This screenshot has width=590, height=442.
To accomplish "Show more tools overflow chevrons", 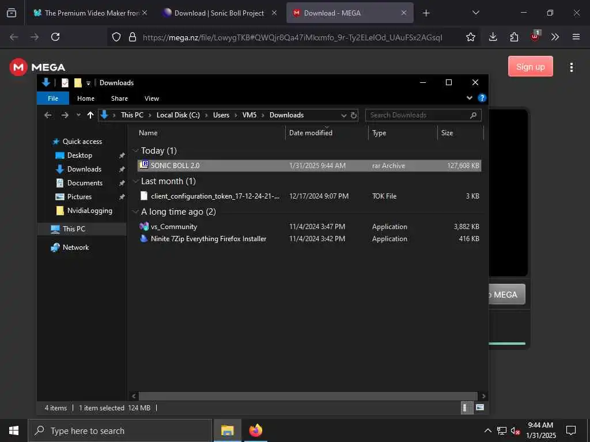I will point(555,37).
